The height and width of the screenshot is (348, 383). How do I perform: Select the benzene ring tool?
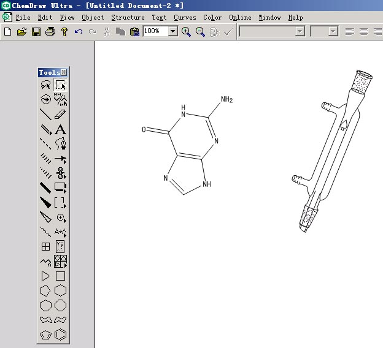click(x=60, y=335)
